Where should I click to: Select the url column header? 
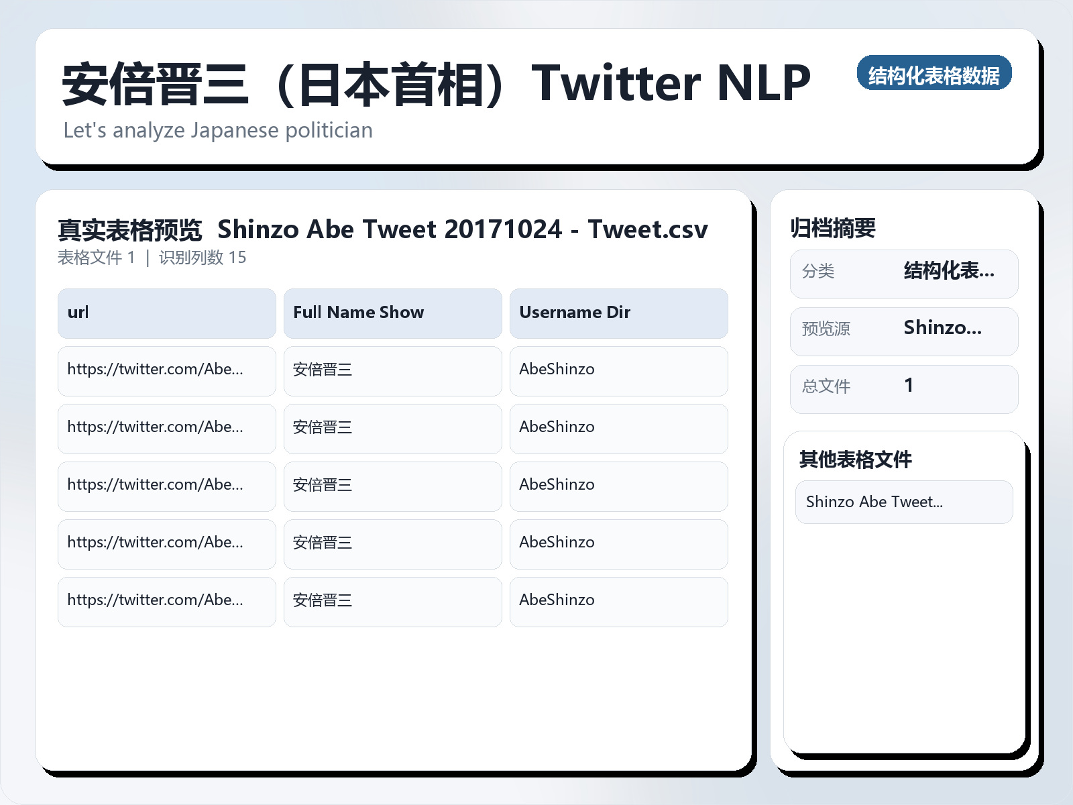[x=166, y=313]
